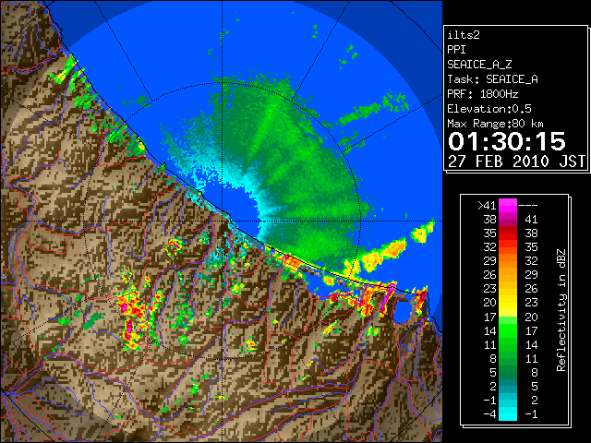Viewport: 591px width, 443px height.
Task: Pick the yellow 20 to 23 dBZ swatch
Action: (508, 303)
